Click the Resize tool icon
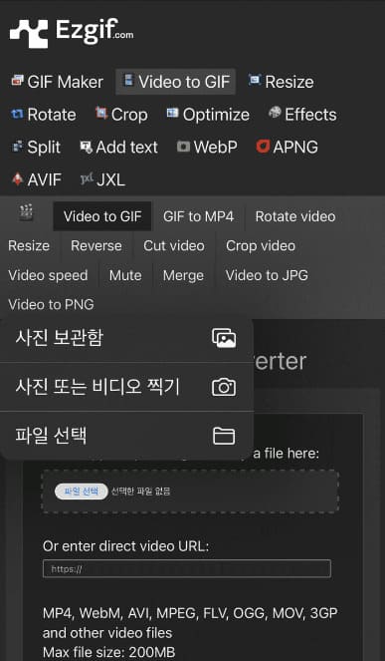This screenshot has height=661, width=385. coord(255,80)
